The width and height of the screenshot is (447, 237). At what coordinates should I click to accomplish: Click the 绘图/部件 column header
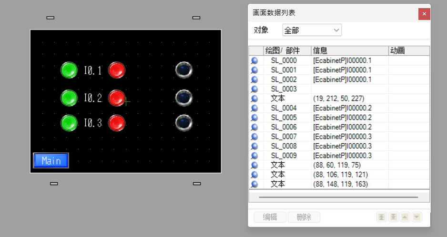point(287,50)
